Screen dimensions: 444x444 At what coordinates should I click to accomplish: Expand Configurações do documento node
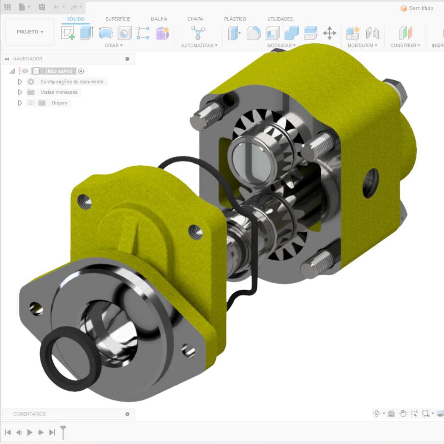click(20, 81)
